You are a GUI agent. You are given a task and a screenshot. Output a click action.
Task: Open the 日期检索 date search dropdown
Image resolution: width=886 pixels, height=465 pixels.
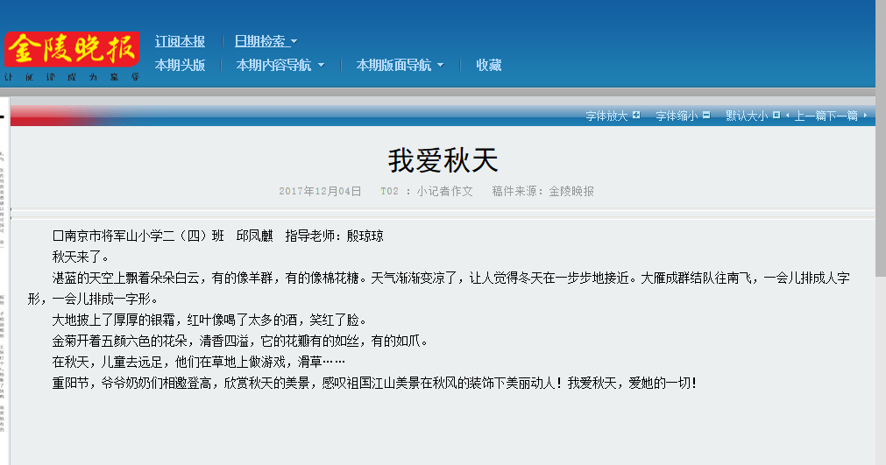[266, 41]
